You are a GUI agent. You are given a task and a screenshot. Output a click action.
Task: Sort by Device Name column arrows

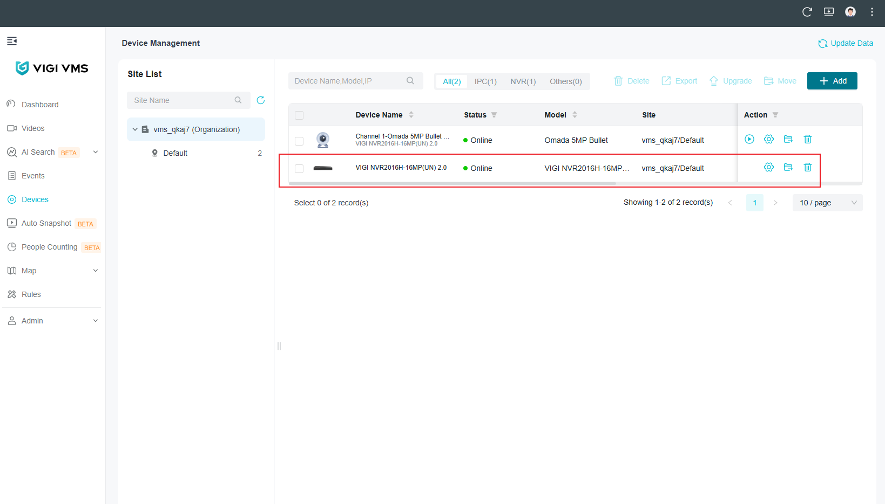pyautogui.click(x=411, y=115)
